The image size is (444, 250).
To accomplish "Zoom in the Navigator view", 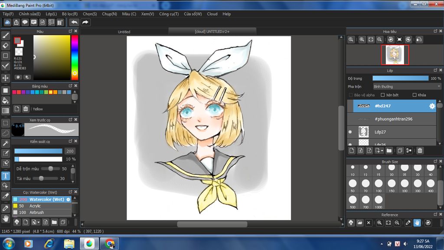I will coord(362,39).
